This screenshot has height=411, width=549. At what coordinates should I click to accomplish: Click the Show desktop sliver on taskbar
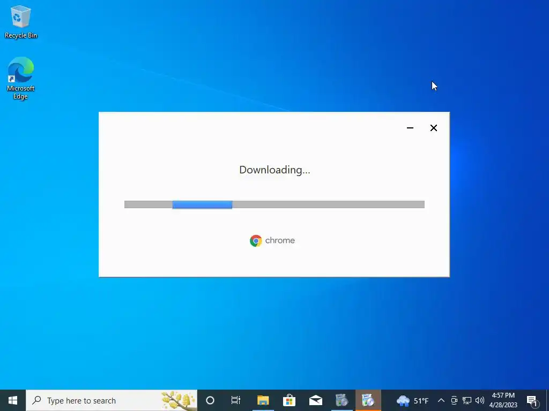coord(547,400)
